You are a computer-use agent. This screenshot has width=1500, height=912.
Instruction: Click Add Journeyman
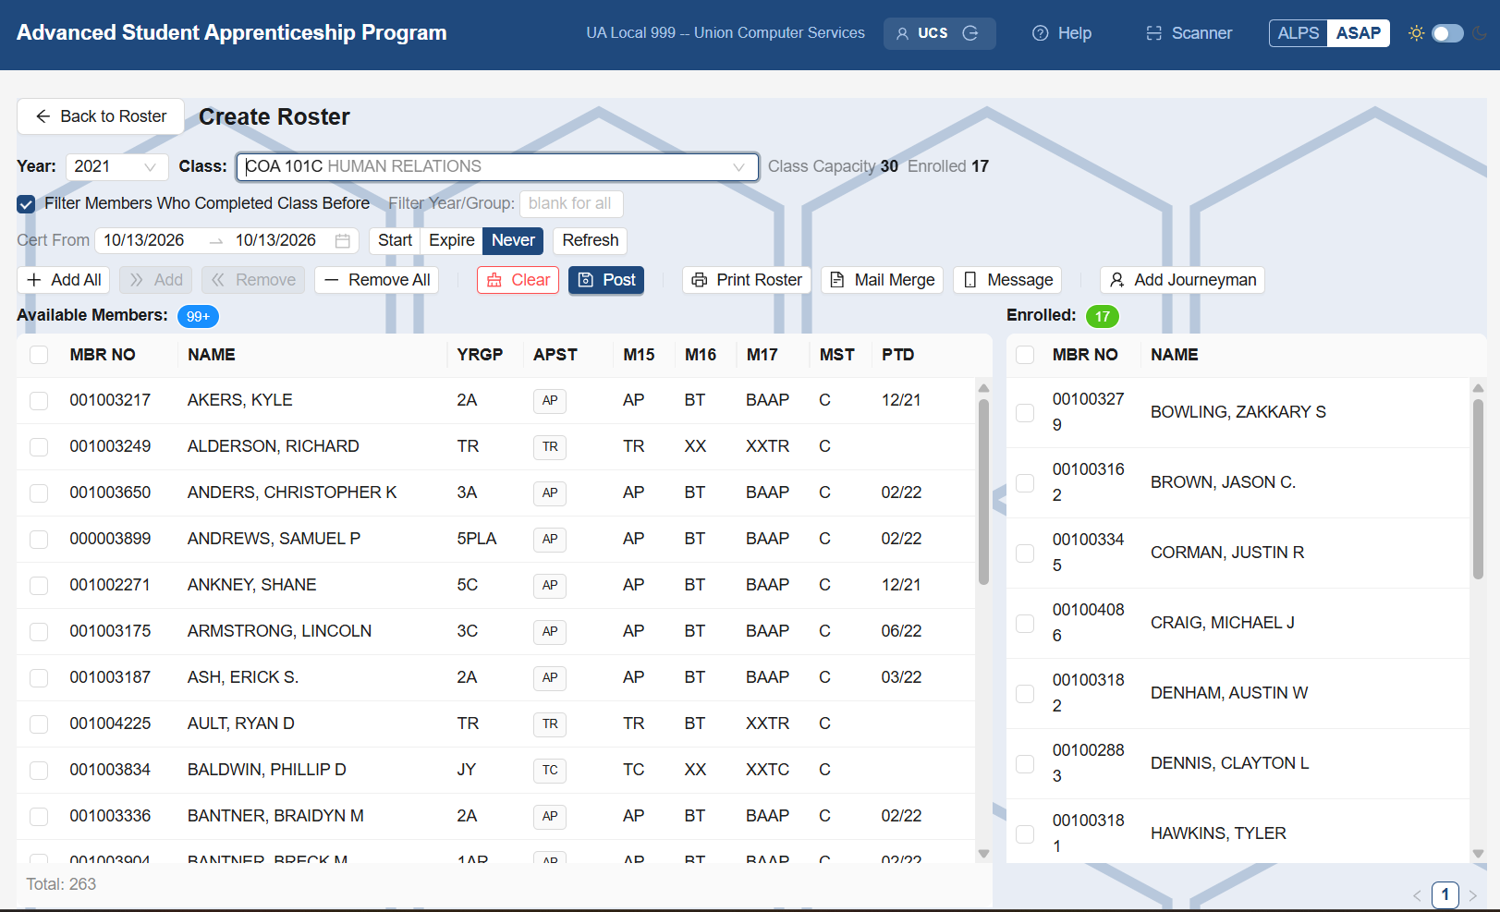point(1182,280)
